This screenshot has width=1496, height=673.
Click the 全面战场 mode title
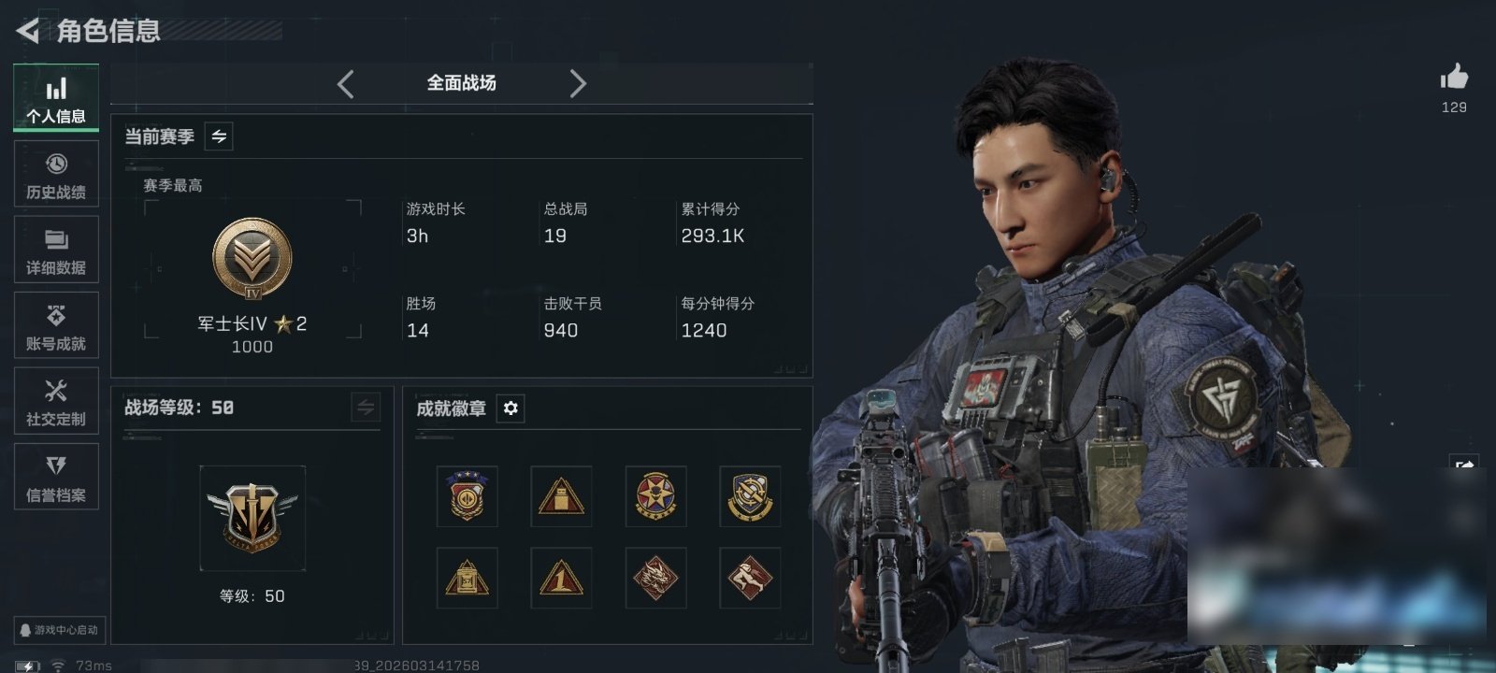tap(462, 83)
